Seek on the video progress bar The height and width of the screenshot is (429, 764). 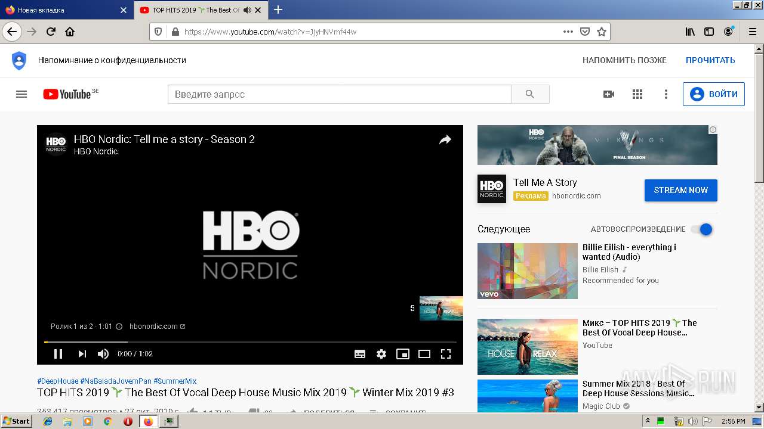pos(250,342)
